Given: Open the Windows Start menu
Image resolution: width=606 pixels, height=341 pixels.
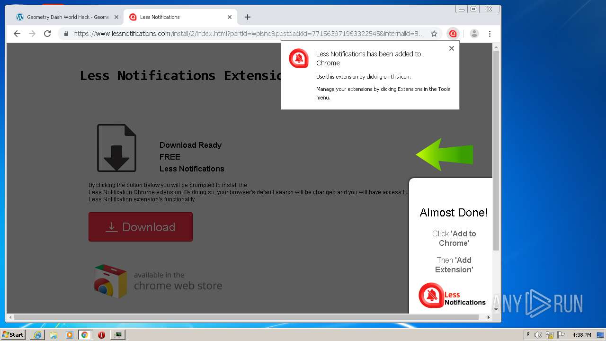Looking at the screenshot, I should point(13,335).
